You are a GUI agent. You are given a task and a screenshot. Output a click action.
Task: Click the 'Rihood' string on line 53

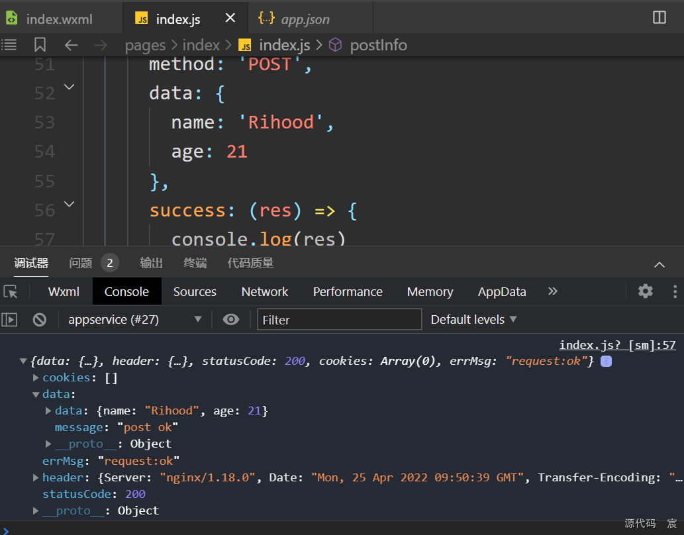(x=281, y=122)
